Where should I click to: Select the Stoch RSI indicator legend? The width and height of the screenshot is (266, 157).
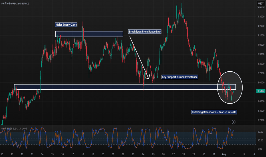click(14, 129)
